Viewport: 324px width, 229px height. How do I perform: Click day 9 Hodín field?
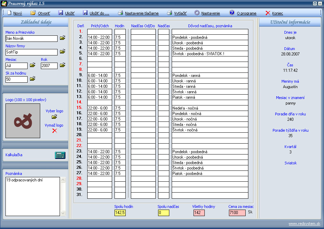tap(120, 76)
